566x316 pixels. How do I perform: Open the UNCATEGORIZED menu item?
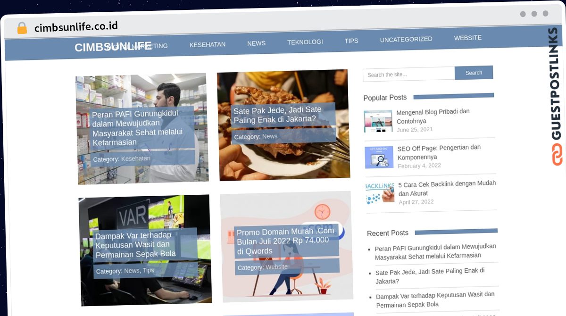click(x=406, y=39)
